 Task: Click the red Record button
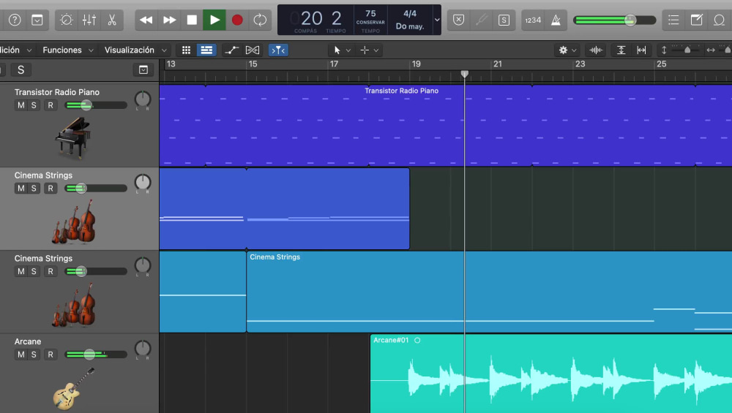point(237,20)
